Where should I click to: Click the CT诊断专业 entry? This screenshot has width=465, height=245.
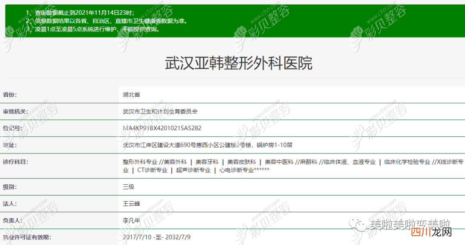[x=152, y=171]
